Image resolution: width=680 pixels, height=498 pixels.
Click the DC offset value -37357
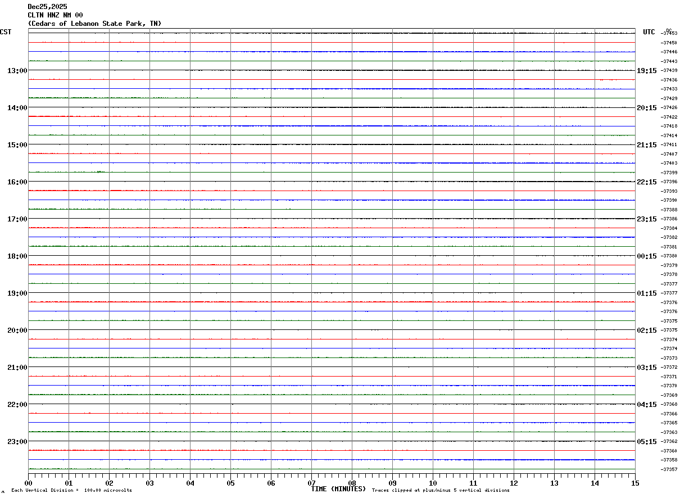pyautogui.click(x=669, y=469)
